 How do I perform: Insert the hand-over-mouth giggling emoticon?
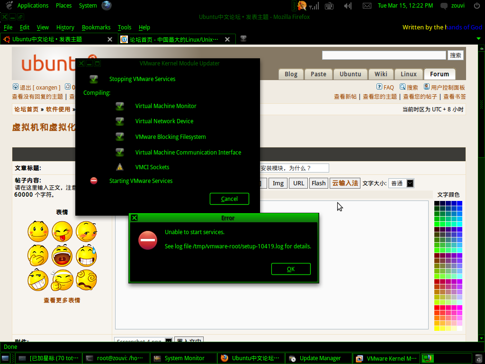tap(38, 255)
